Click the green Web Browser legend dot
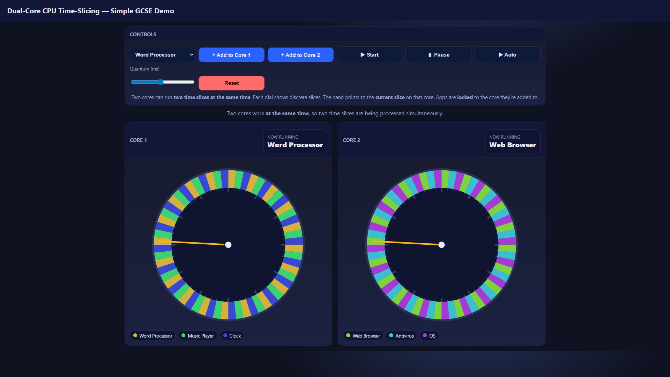The height and width of the screenshot is (377, 670). (348, 335)
